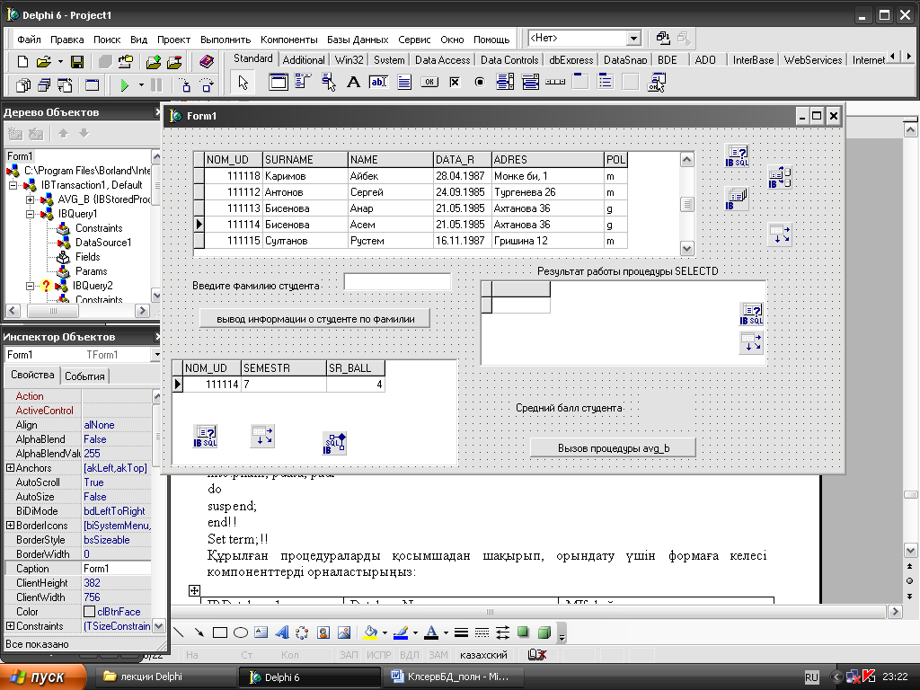Expand the Constraints property in Object Inspector
Image resolution: width=920 pixels, height=690 pixels.
tap(10, 626)
